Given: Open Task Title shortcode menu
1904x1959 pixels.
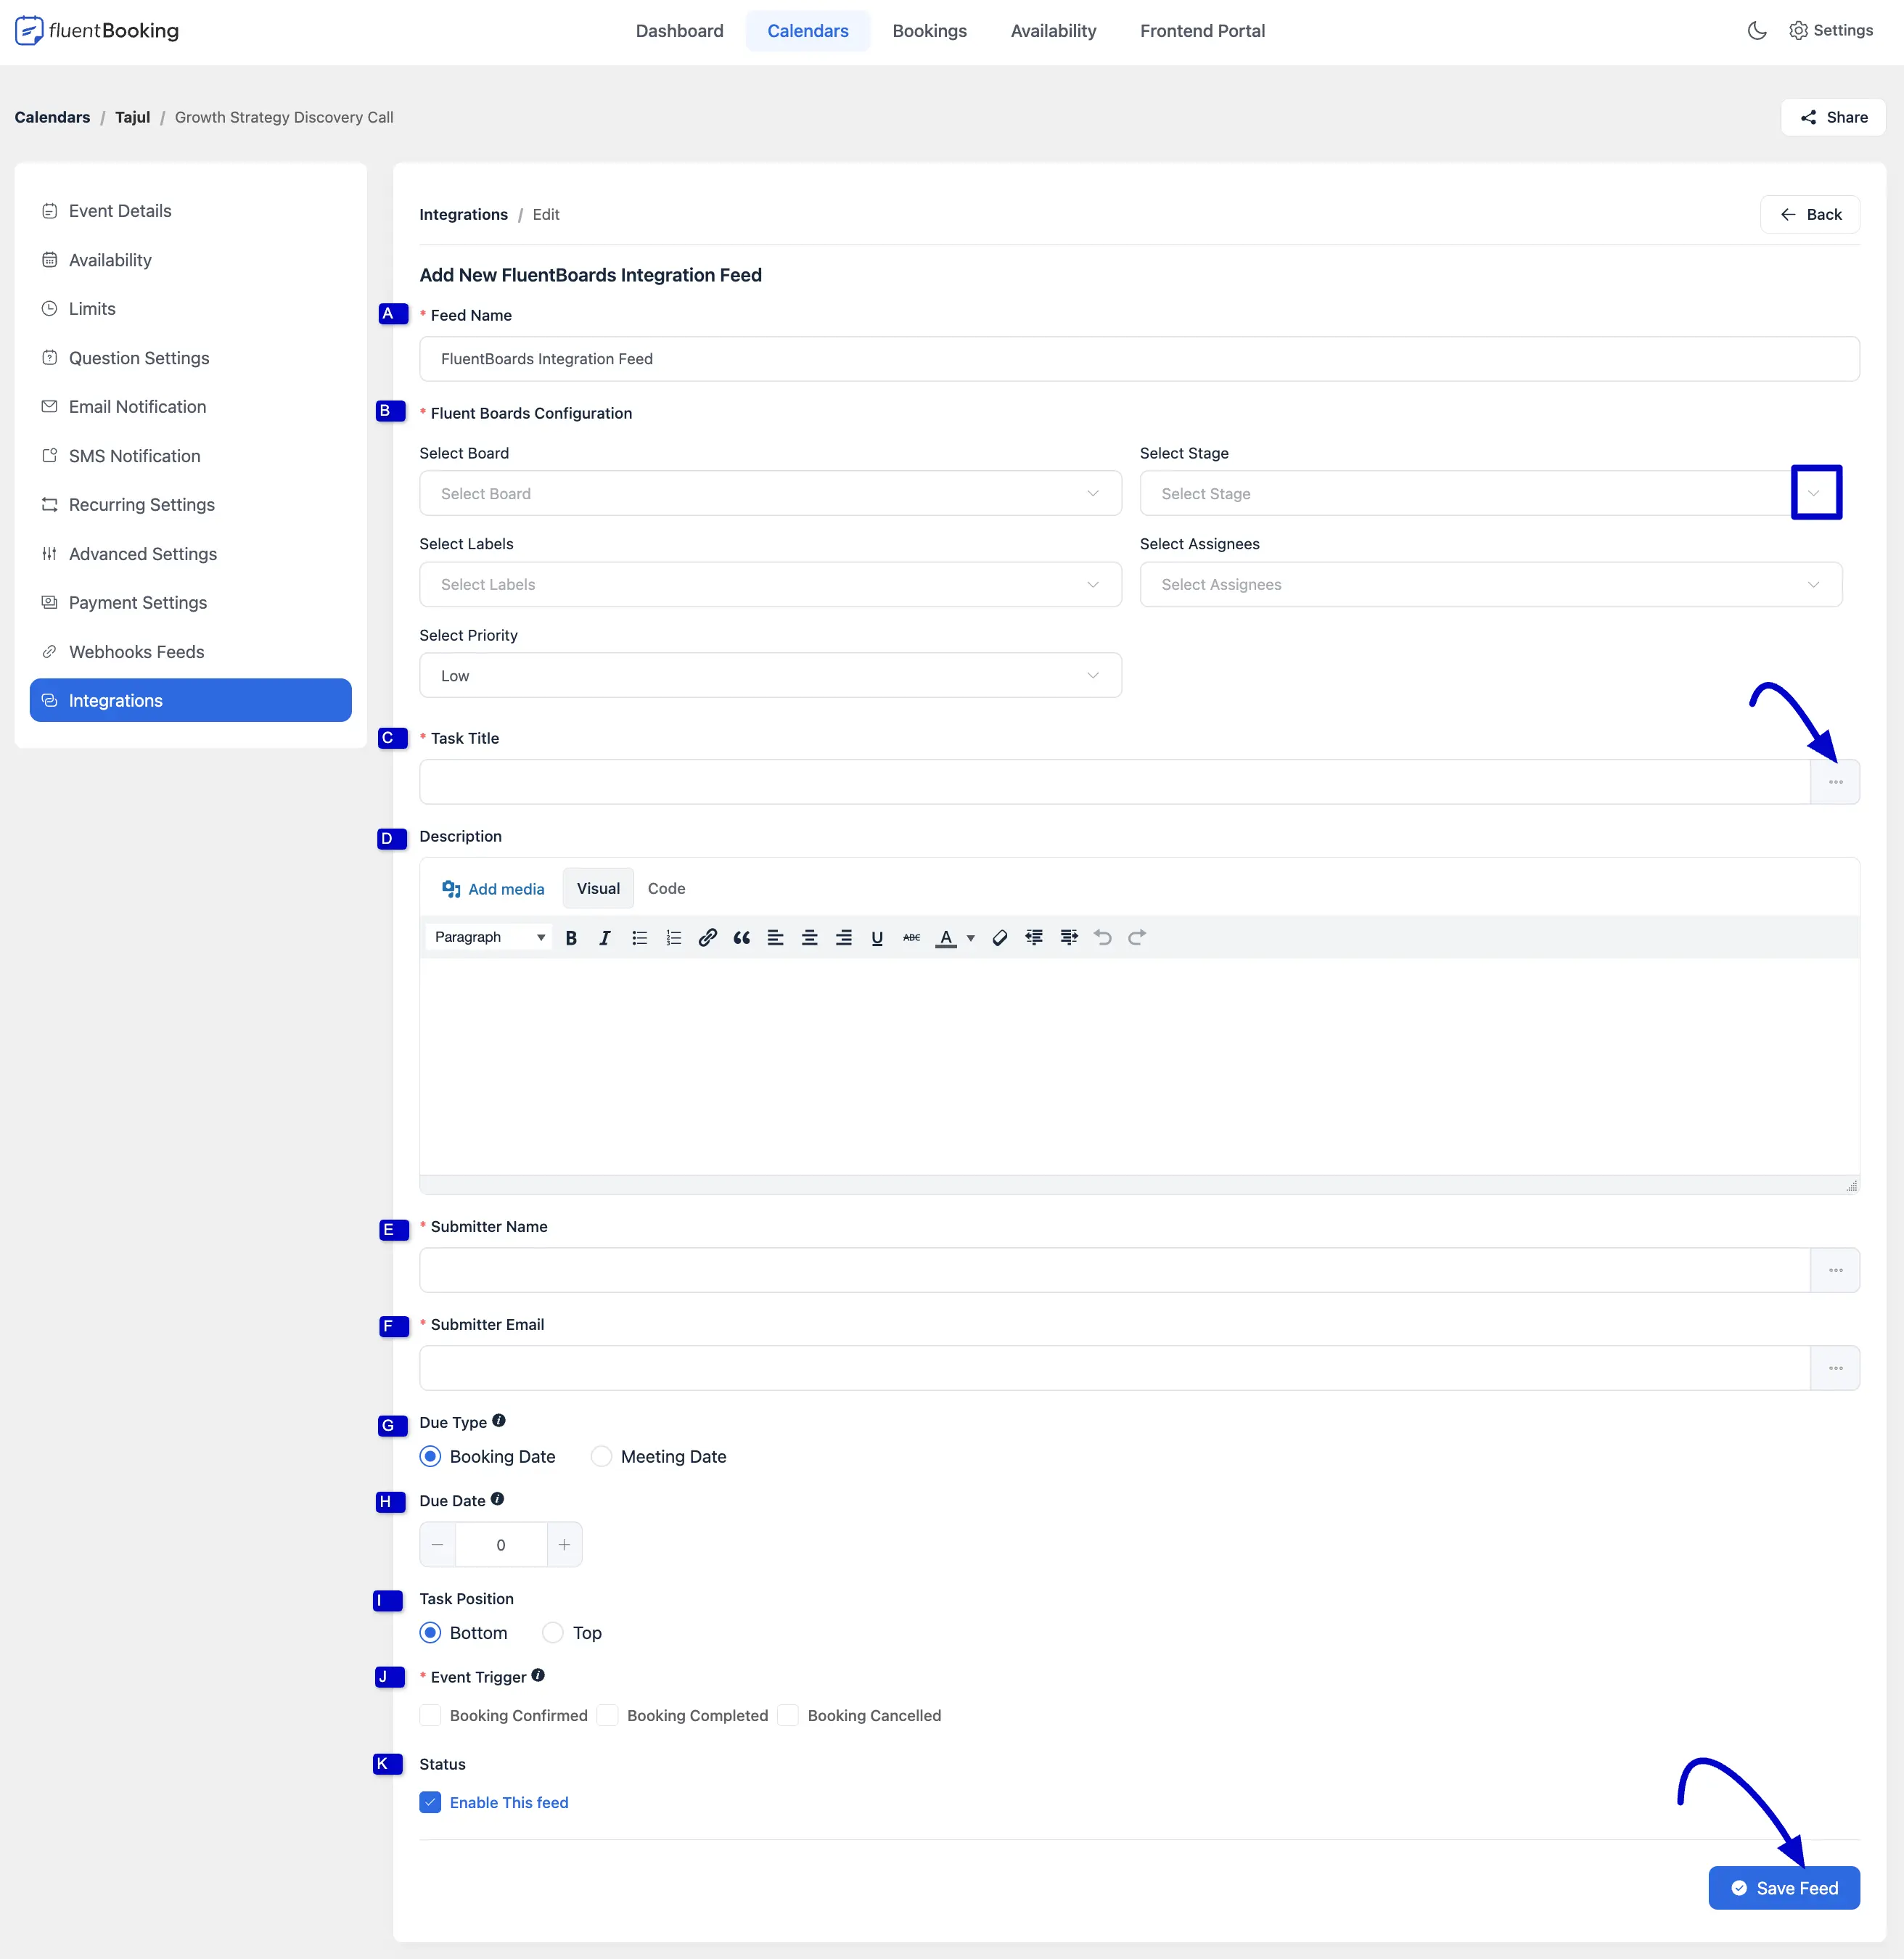Looking at the screenshot, I should (x=1835, y=781).
